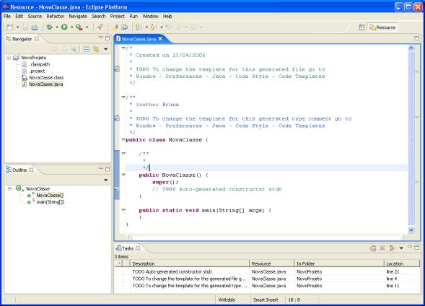The image size is (425, 306).
Task: Collapse the NovaClasse node in Outline
Action: coord(9,188)
